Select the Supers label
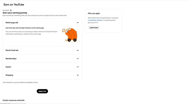The width and height of the screenshot is (189, 104). pos(8,67)
